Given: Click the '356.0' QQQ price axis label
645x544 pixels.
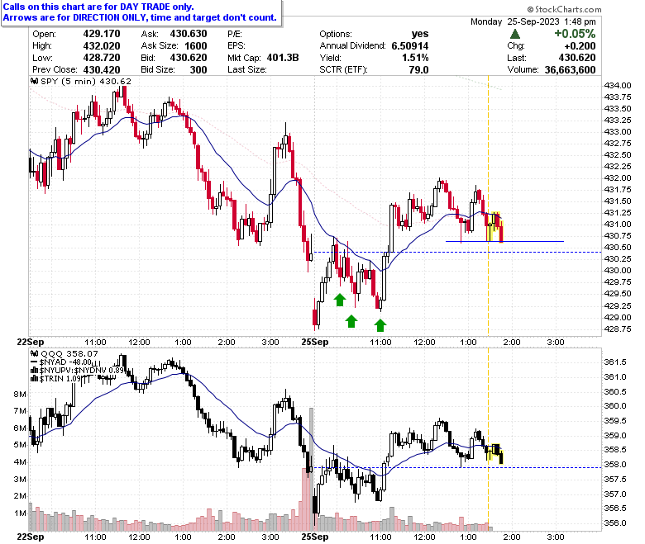Looking at the screenshot, I should tap(615, 523).
